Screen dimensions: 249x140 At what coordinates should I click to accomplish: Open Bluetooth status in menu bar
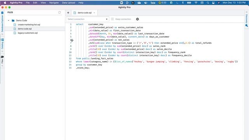pos(183,3)
